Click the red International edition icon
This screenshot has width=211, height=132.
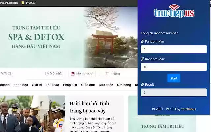[73, 73]
